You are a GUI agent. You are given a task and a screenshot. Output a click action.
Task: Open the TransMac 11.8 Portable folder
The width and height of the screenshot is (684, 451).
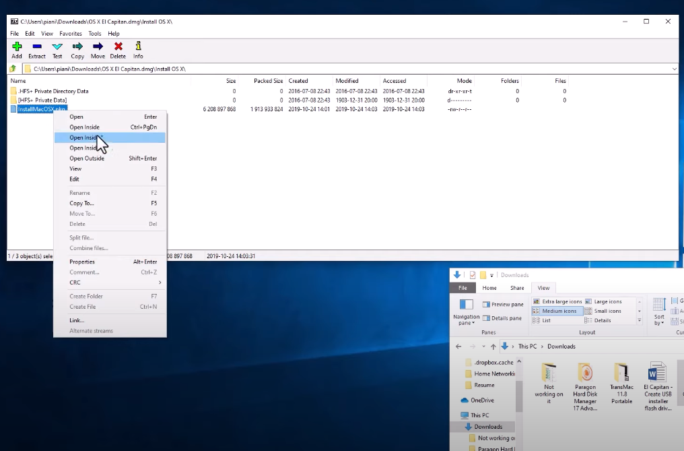tap(621, 384)
